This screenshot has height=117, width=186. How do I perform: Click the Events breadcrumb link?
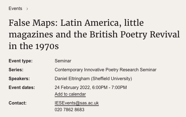pyautogui.click(x=15, y=9)
